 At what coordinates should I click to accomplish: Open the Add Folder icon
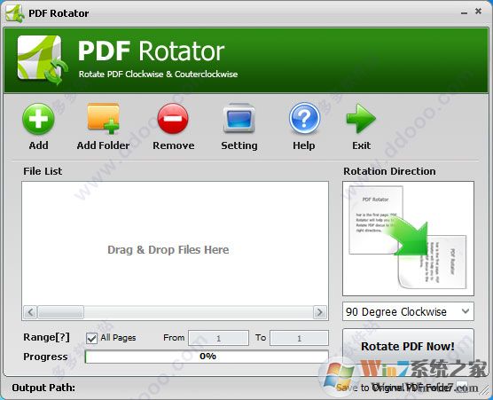click(104, 119)
